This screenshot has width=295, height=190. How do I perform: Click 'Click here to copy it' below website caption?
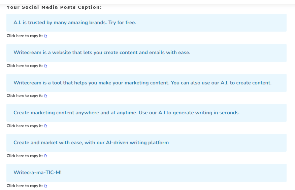point(25,66)
